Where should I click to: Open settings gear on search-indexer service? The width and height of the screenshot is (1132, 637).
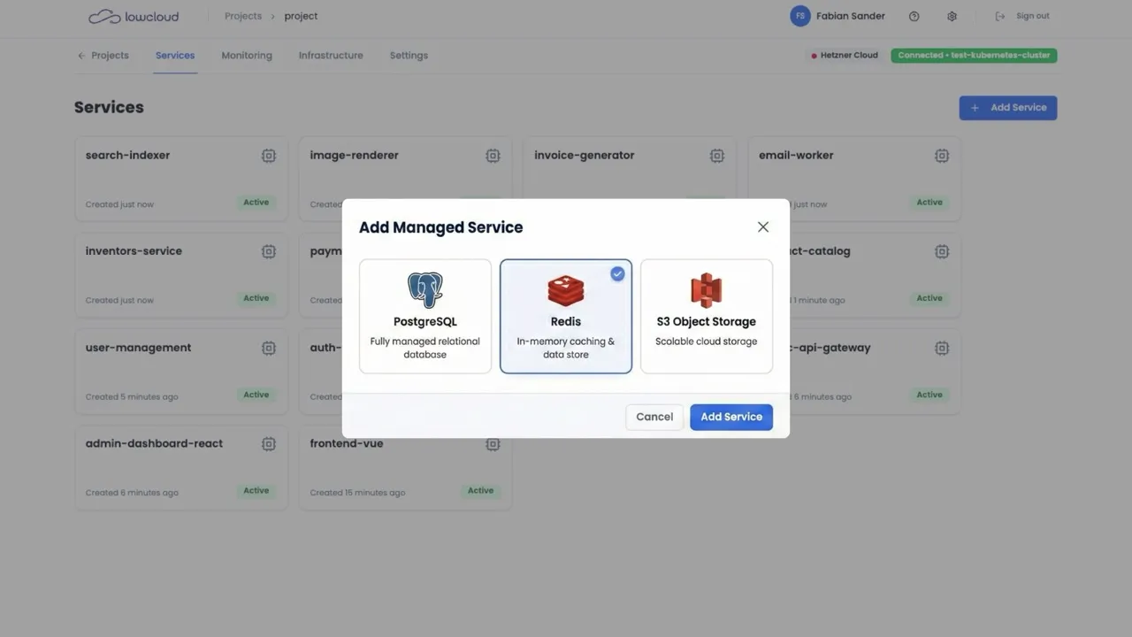click(x=268, y=155)
